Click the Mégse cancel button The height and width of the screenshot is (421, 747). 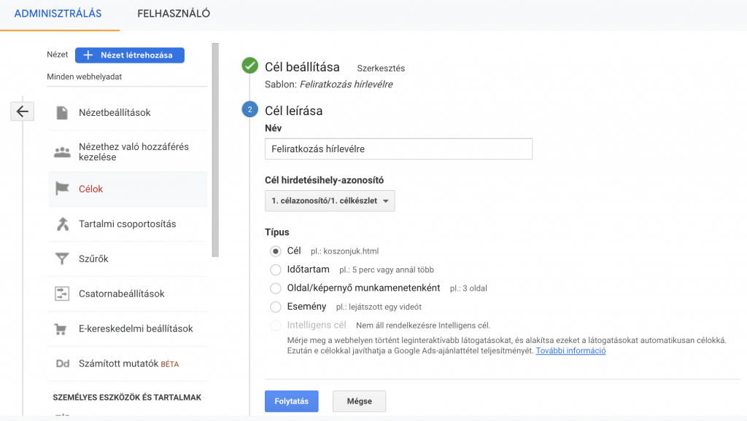click(x=359, y=401)
